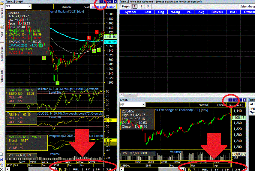
Task: Switch to Page 3 in Price SET Advance
Action: pyautogui.click(x=148, y=7)
